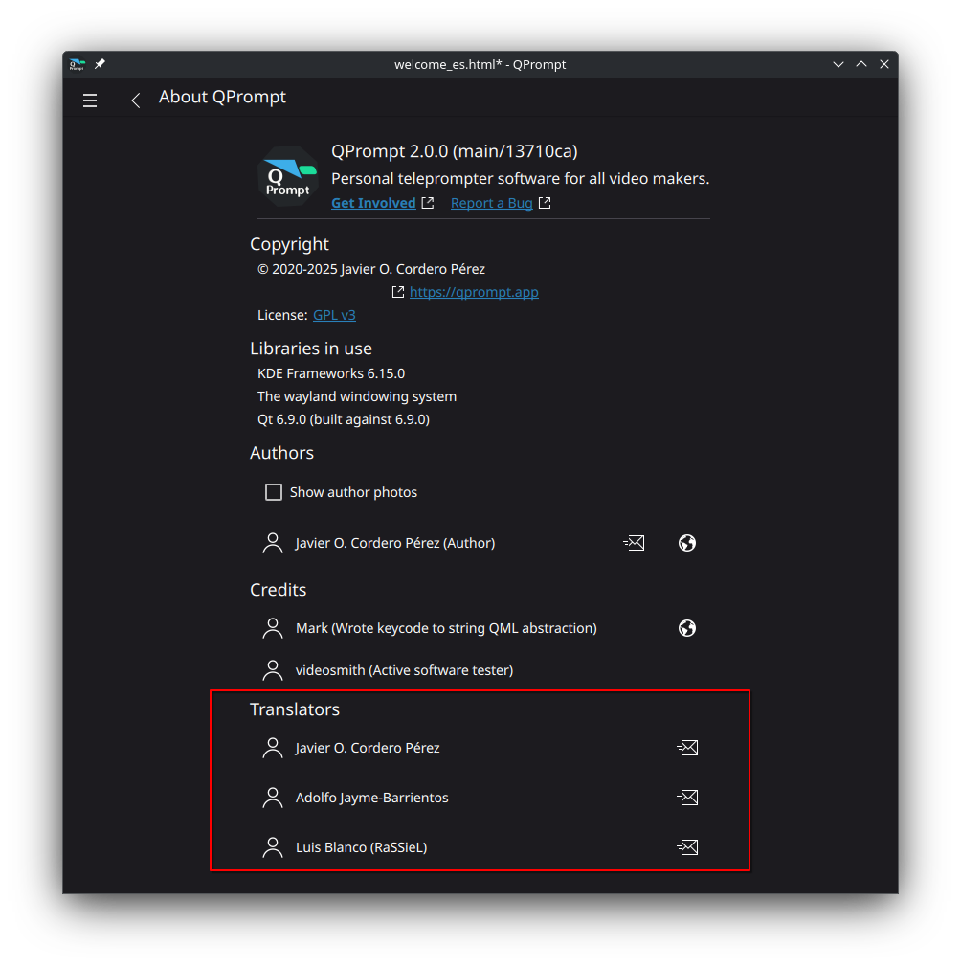
Task: Click the external link icon beside Report a Bug
Action: point(545,203)
